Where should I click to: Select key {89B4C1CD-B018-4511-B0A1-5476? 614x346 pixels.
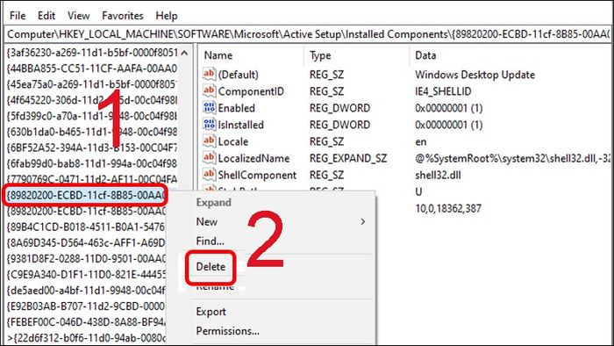pos(86,227)
